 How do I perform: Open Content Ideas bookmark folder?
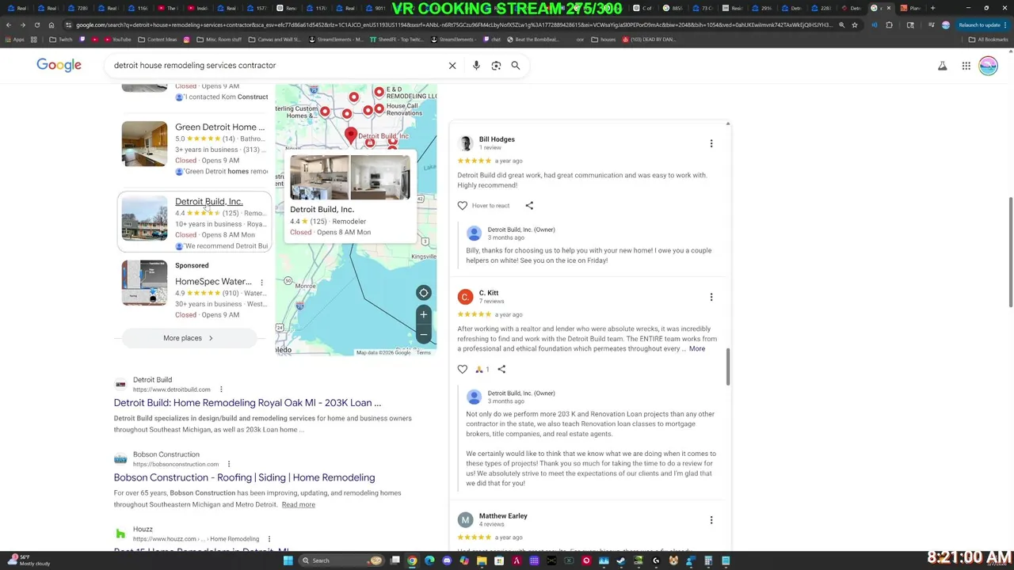tap(158, 39)
